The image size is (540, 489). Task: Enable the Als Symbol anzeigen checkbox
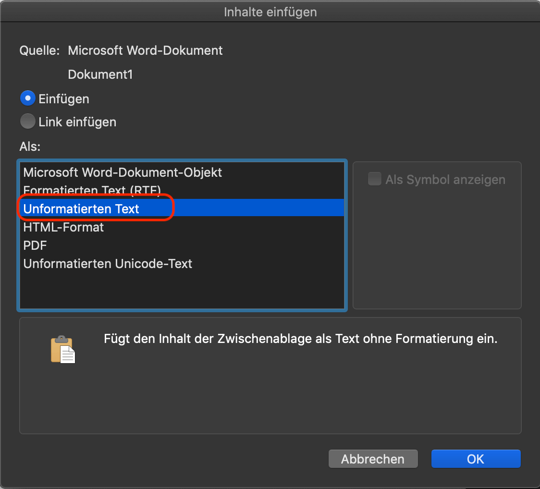click(374, 179)
